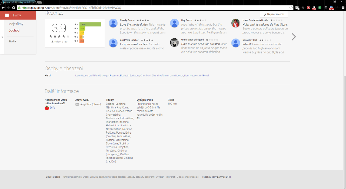
Task: Click the 1-star rating bar showing 390
Action: point(82,41)
